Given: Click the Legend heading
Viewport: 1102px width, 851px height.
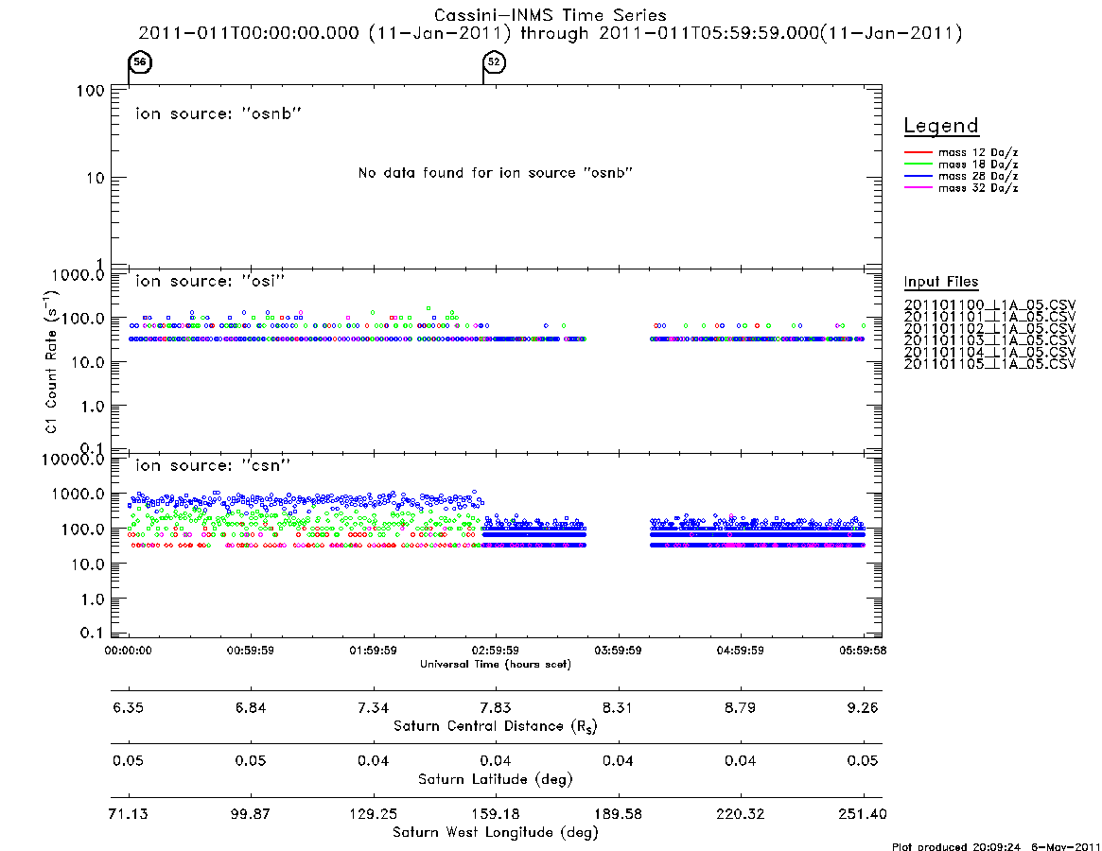Looking at the screenshot, I should (941, 126).
